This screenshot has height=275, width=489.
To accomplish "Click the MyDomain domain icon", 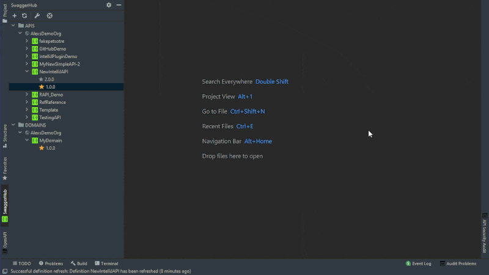I will (x=35, y=141).
